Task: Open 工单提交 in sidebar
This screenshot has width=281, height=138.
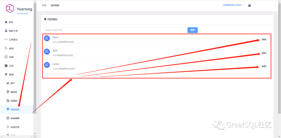Action: pos(13,40)
